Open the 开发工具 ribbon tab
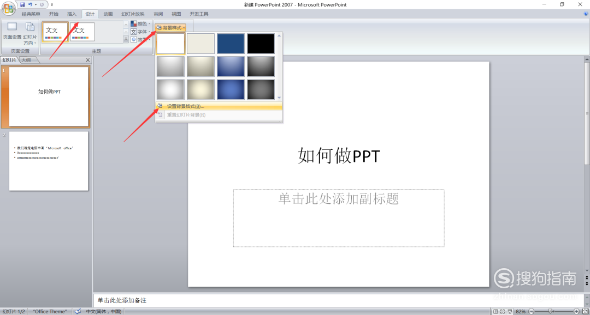Screen dimensions: 590x315 point(199,14)
